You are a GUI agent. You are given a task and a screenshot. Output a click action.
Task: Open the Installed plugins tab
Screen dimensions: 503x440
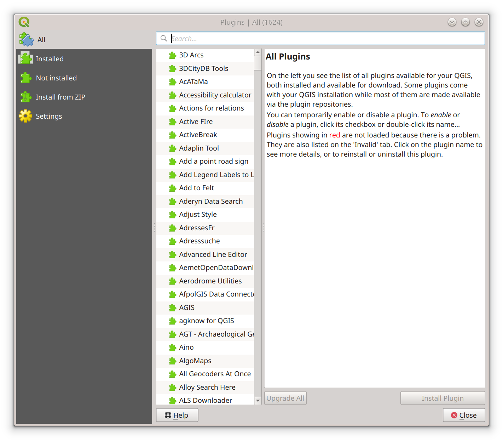click(84, 59)
